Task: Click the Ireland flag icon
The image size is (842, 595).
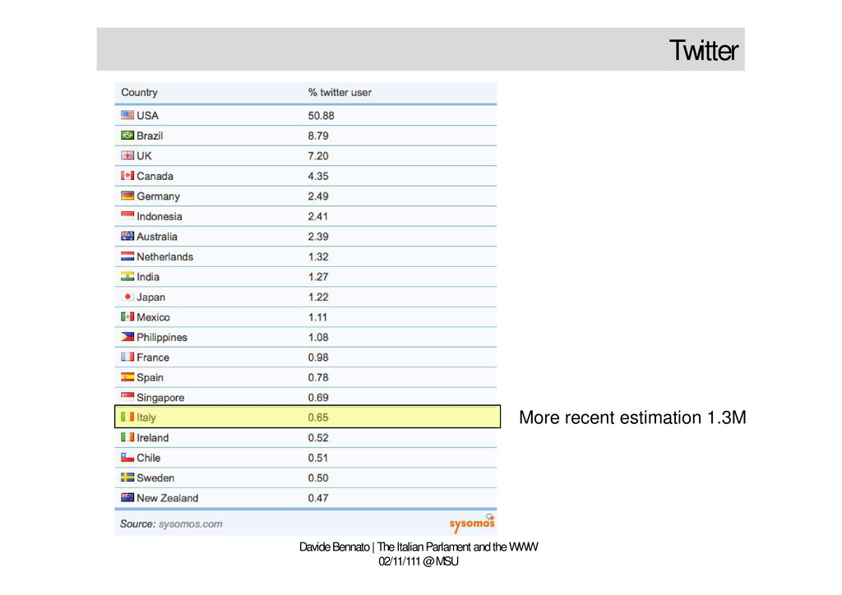Action: [127, 437]
